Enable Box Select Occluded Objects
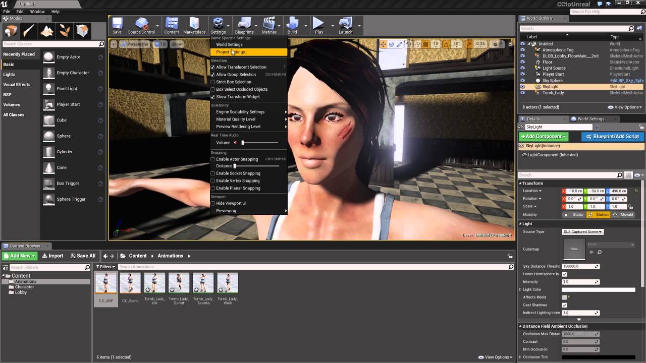The image size is (646, 363). pyautogui.click(x=212, y=89)
